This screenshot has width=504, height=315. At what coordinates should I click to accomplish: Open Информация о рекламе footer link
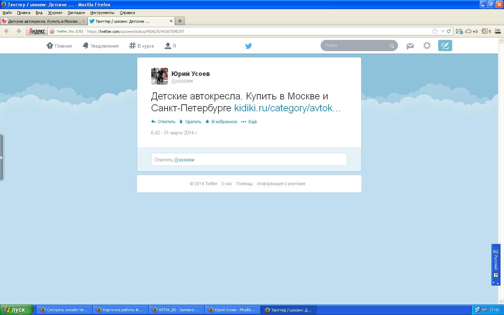click(x=281, y=183)
